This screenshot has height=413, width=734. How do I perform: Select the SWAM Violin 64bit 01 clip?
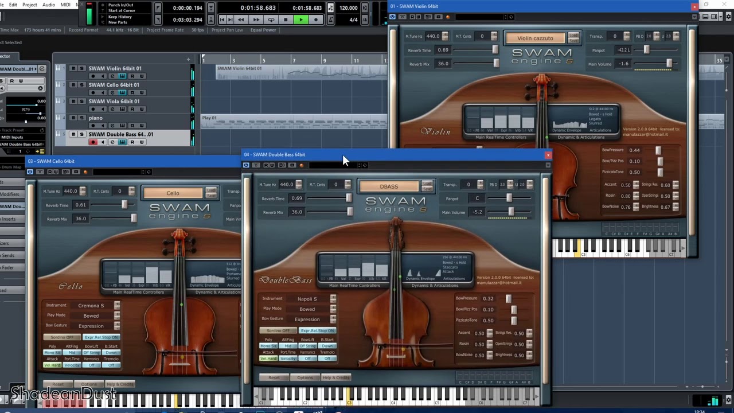301,72
